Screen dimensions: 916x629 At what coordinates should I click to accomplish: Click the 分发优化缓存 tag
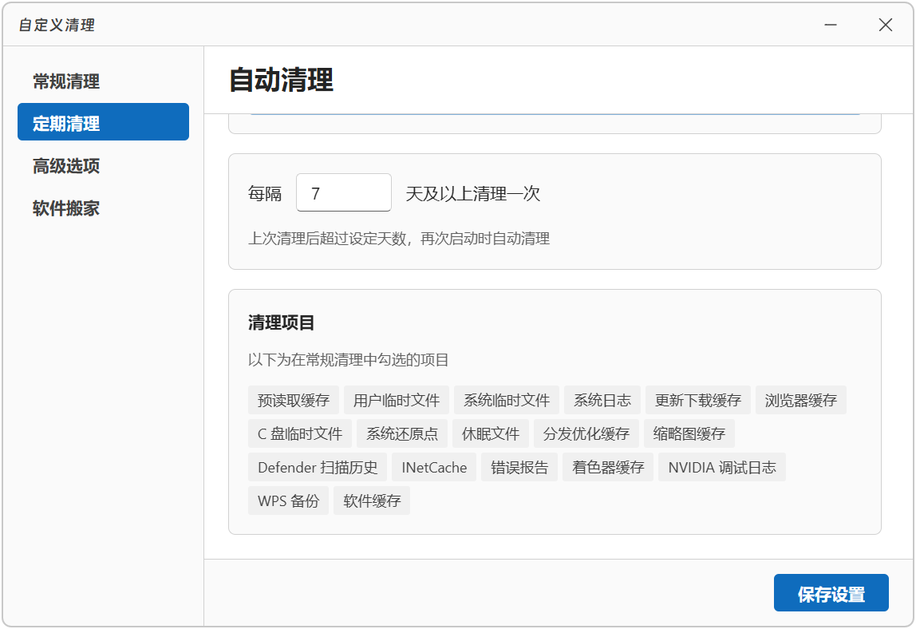[586, 433]
